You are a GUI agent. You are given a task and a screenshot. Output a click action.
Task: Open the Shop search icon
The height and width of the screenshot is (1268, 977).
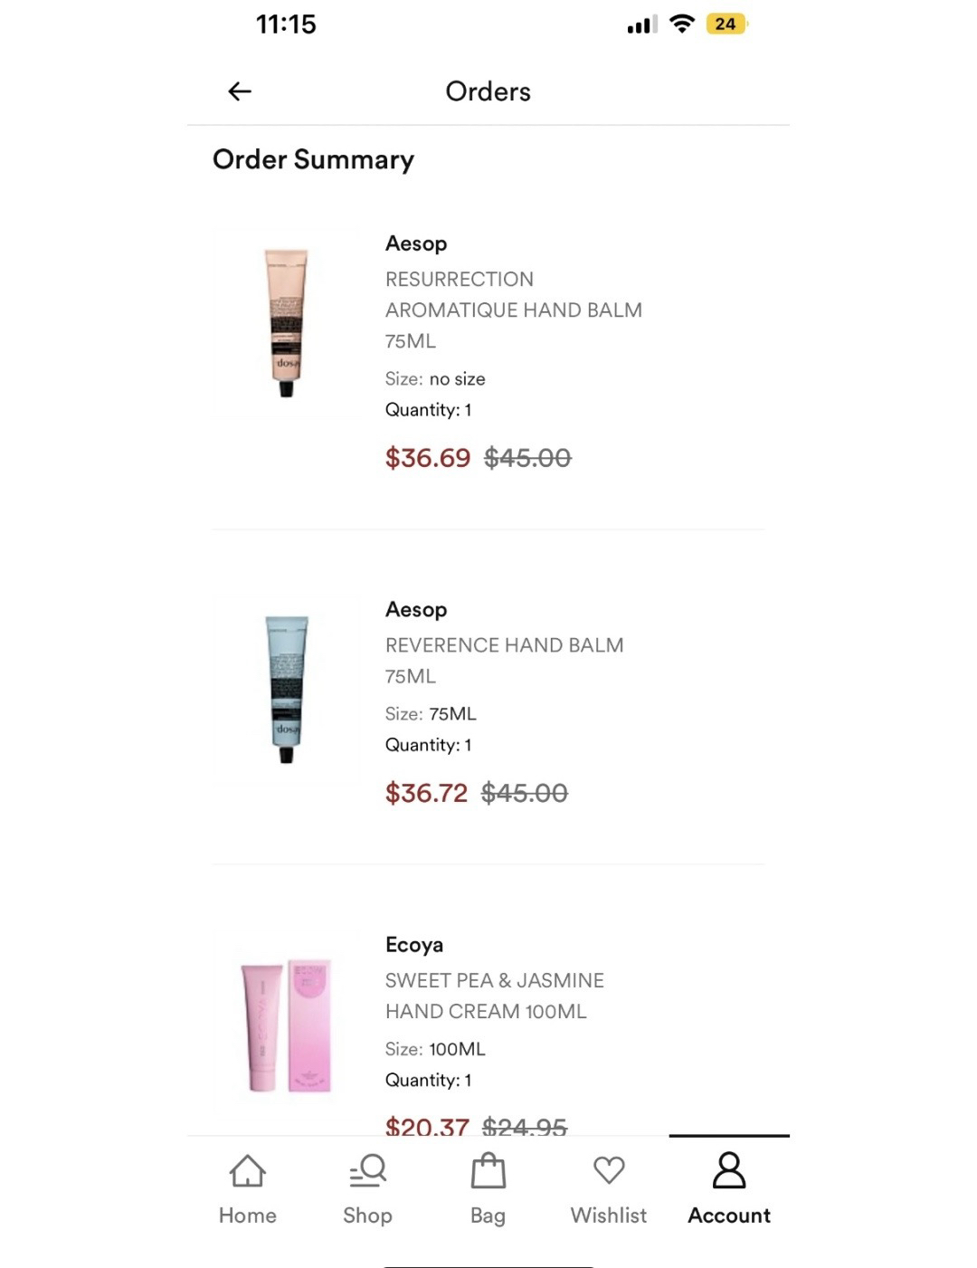(368, 1171)
